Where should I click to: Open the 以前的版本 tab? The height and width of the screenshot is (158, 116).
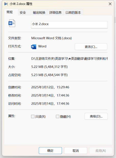coord(73,13)
